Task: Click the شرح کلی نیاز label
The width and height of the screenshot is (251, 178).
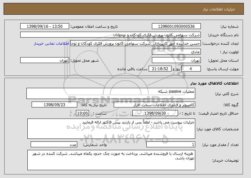Action: (227, 94)
